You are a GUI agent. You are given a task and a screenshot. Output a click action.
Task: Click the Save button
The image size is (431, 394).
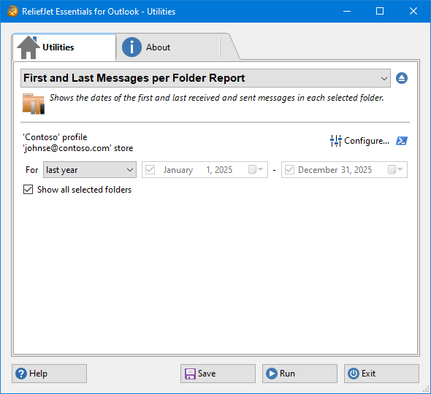point(218,374)
